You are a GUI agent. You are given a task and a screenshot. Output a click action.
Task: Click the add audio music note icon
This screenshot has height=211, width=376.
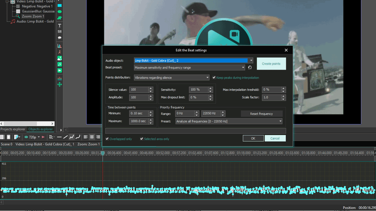pos(59,64)
